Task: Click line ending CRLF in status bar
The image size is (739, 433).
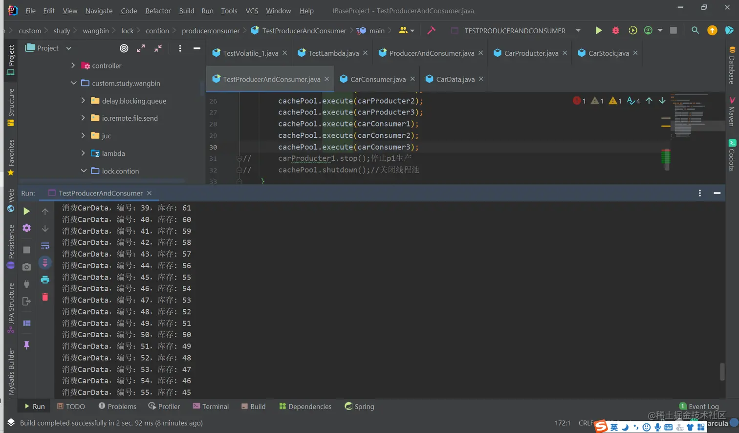Action: [586, 423]
